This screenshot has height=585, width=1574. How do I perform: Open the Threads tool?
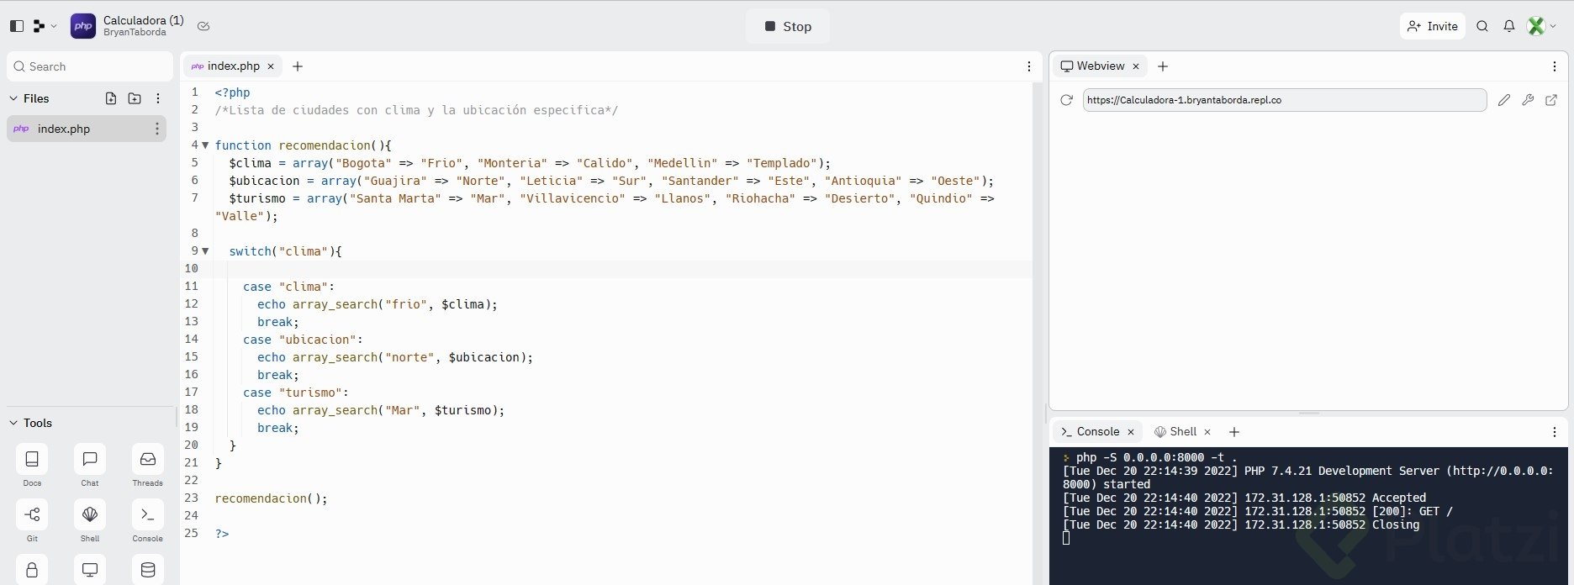147,459
